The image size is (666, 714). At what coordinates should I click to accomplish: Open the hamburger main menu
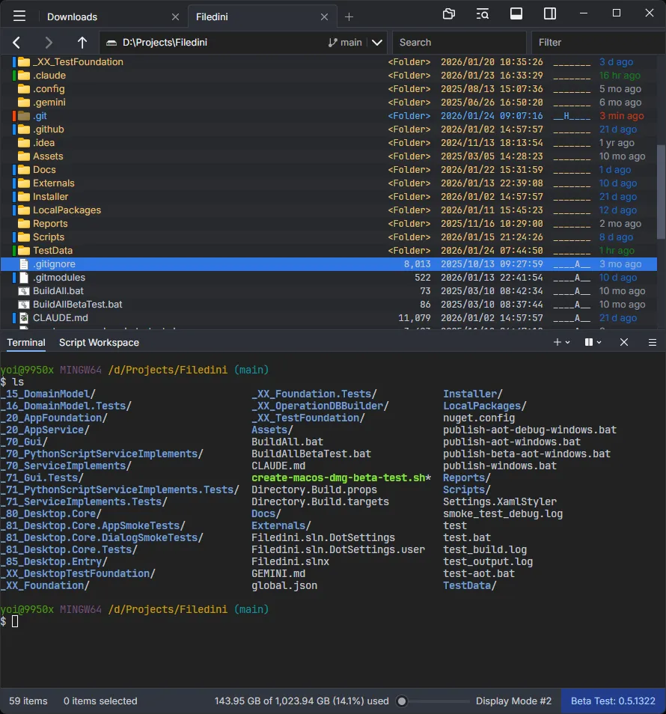coord(19,16)
